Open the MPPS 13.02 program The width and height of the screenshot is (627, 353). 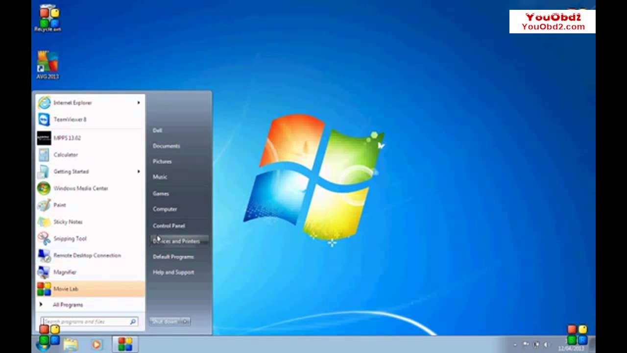(90, 138)
